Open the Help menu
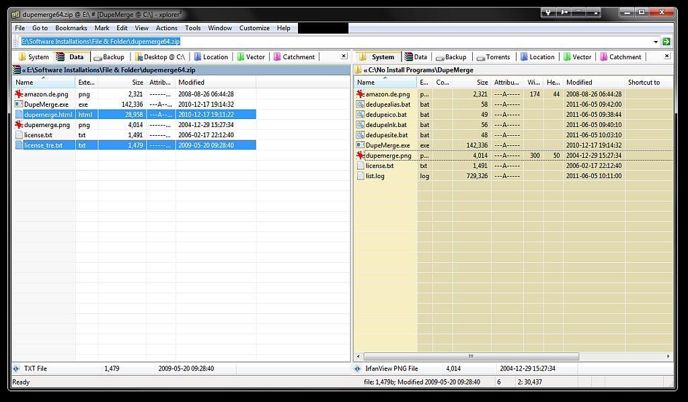The image size is (688, 402). tap(283, 28)
